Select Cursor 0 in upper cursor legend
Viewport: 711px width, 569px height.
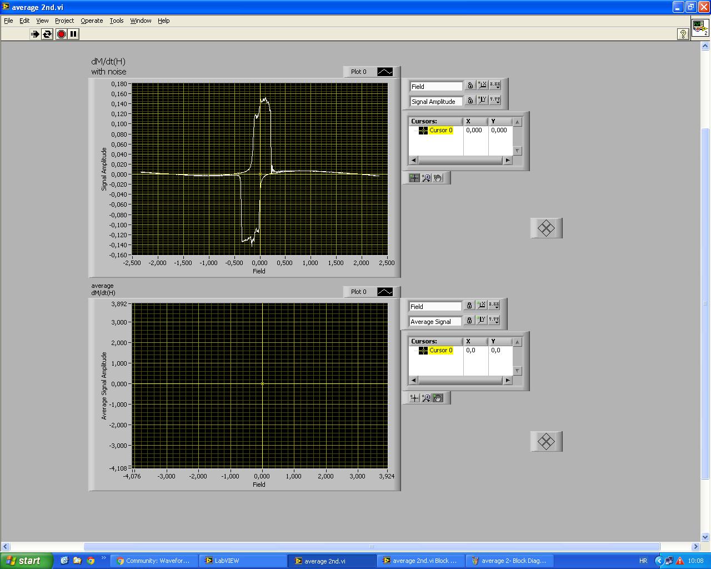click(440, 130)
